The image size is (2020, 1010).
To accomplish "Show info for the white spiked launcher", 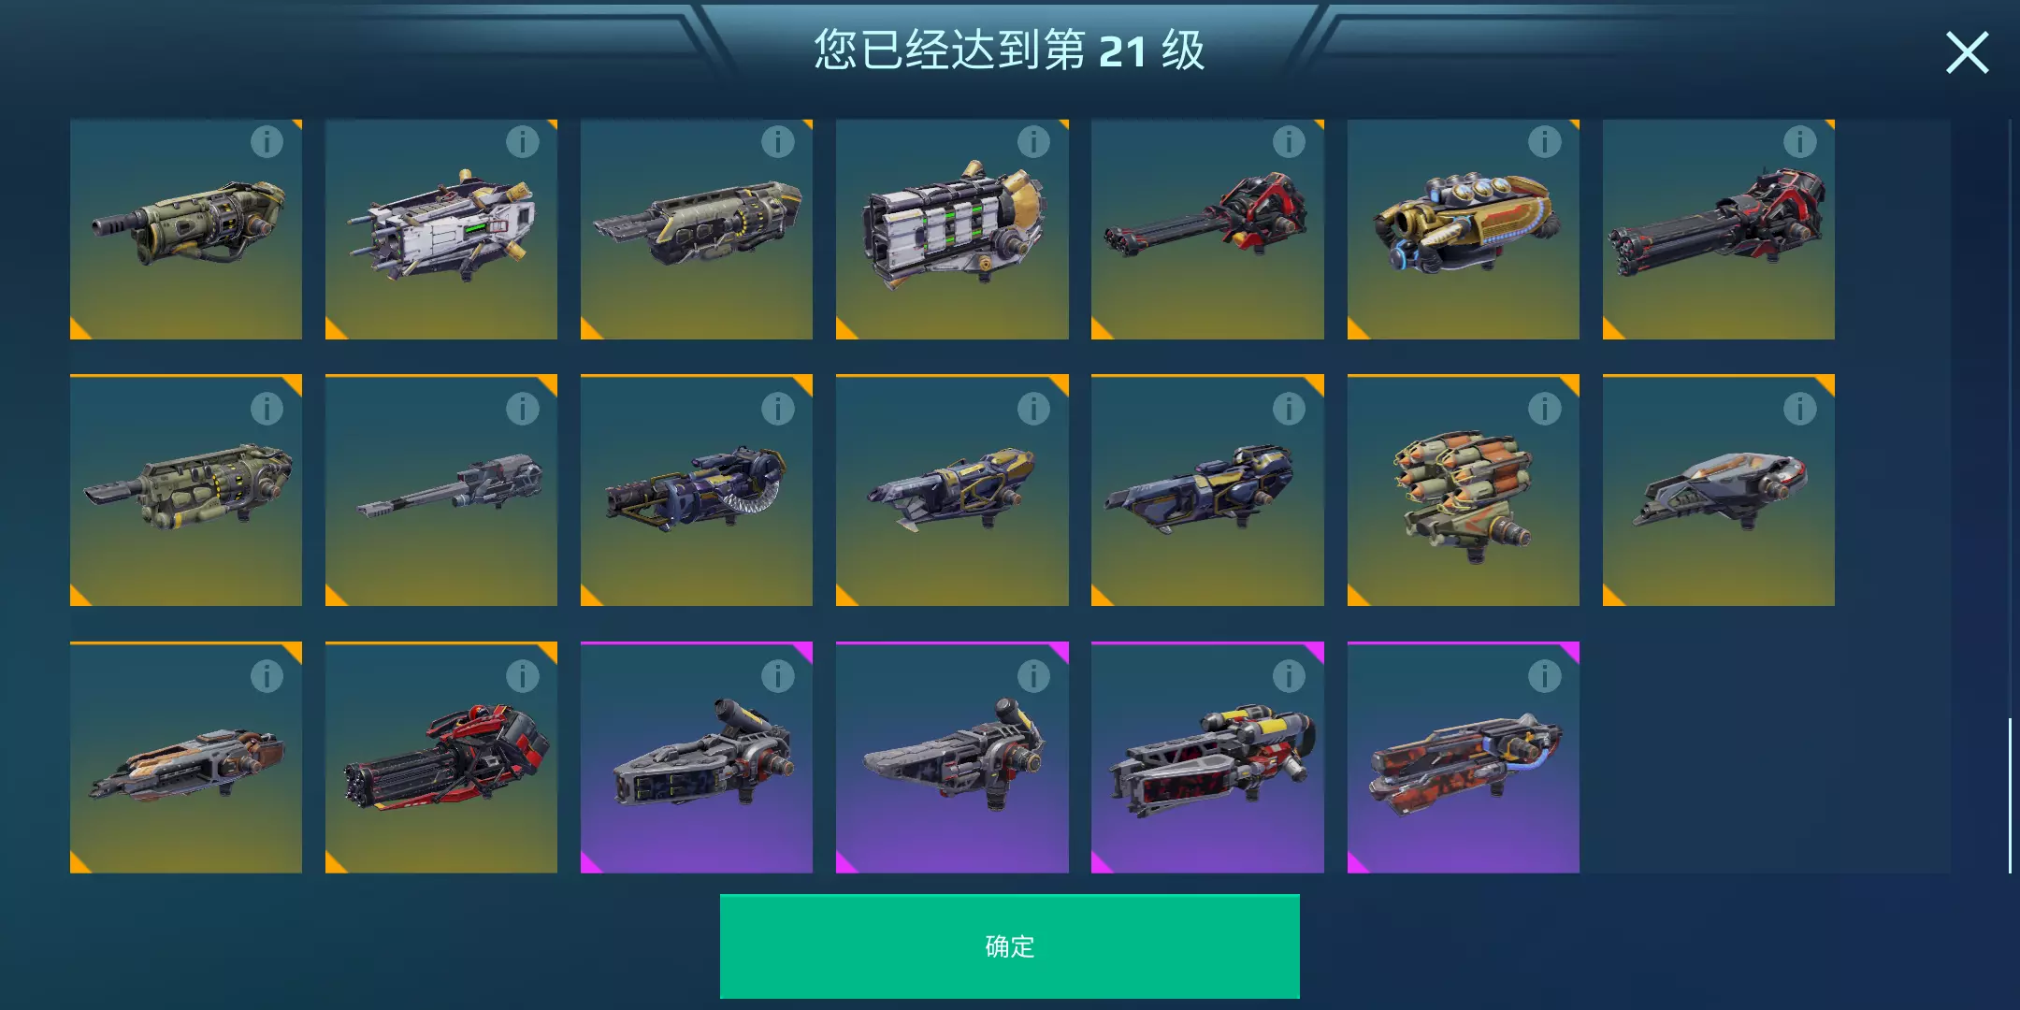I will point(523,141).
